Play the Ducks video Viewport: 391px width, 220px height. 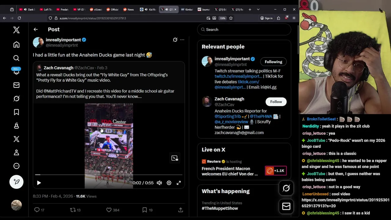(x=39, y=183)
